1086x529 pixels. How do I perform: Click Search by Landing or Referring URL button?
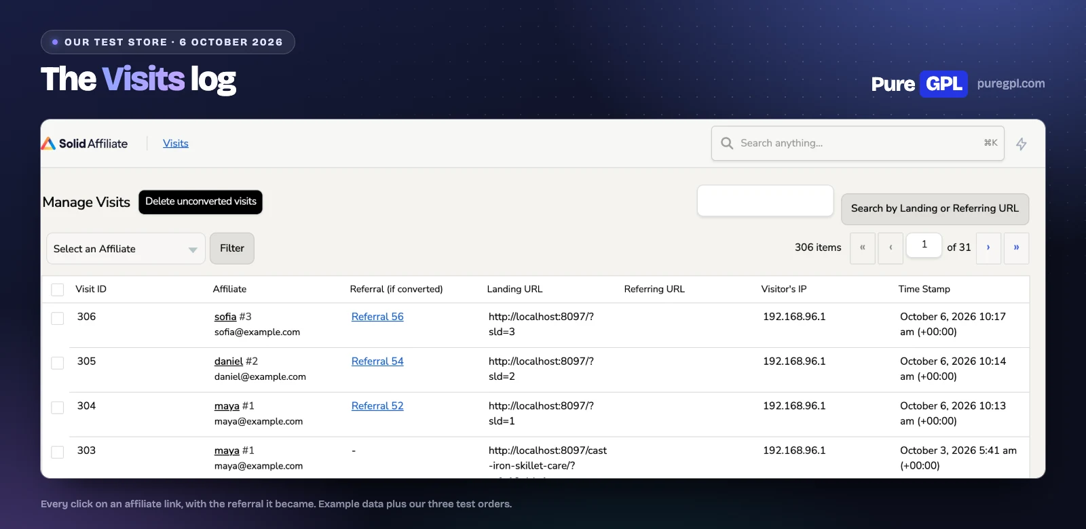pos(935,209)
